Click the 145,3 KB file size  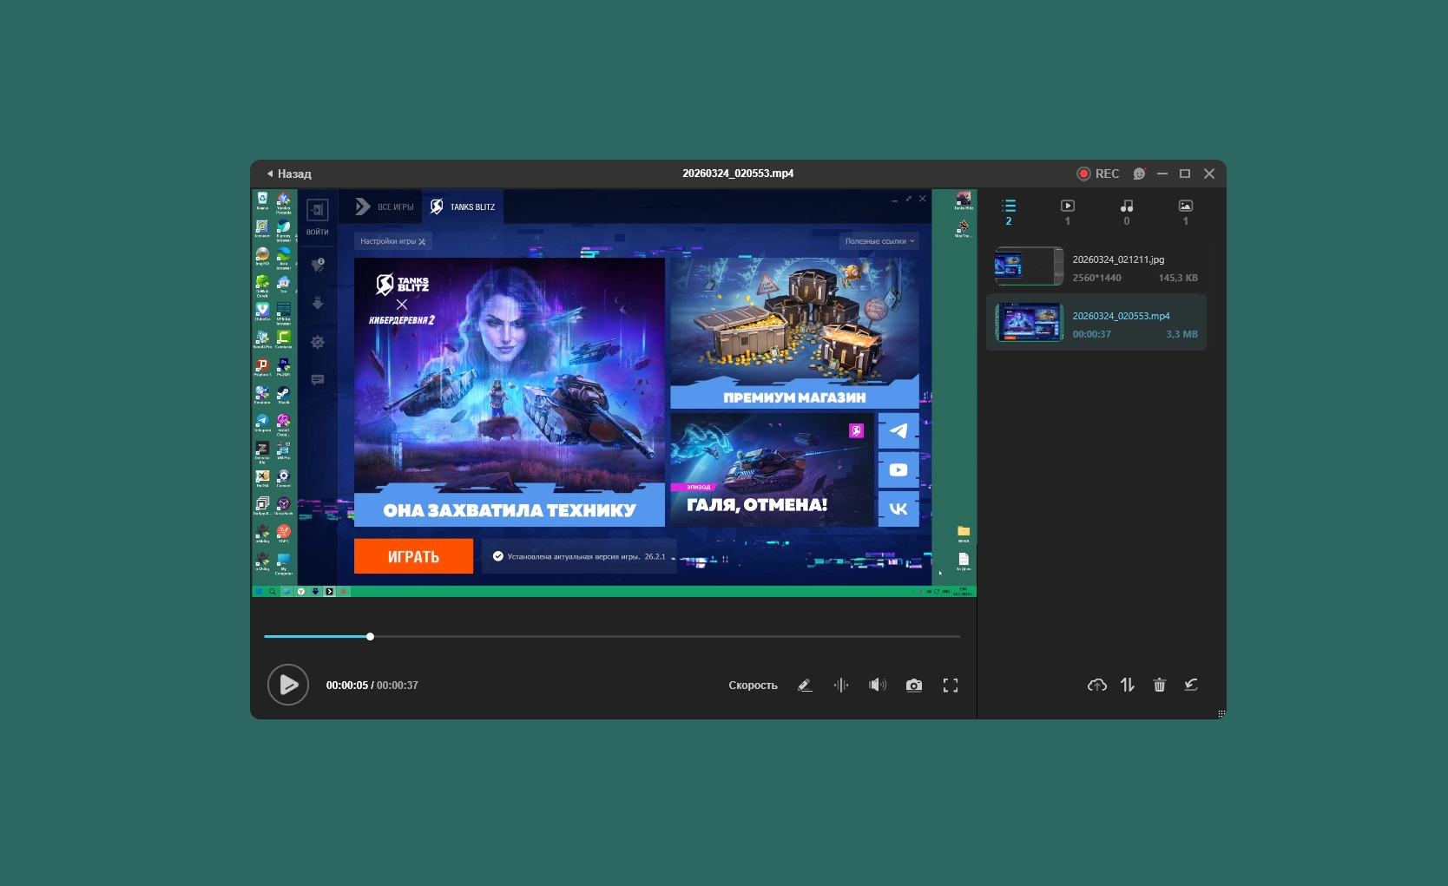(x=1178, y=278)
